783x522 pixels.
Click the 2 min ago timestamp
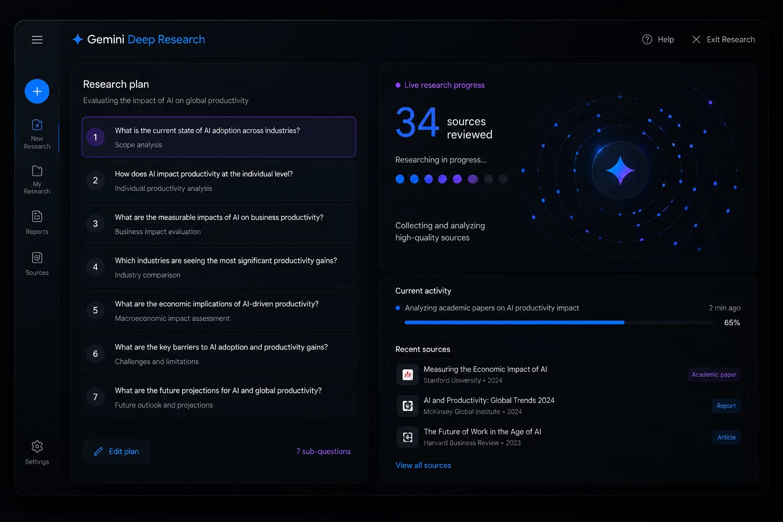(724, 308)
